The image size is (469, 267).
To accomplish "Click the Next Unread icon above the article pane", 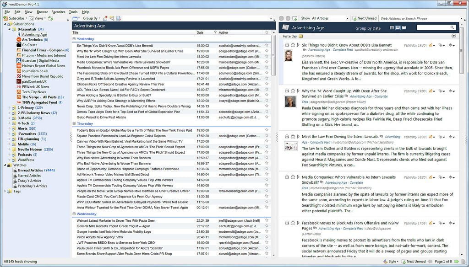I will 355,19.
